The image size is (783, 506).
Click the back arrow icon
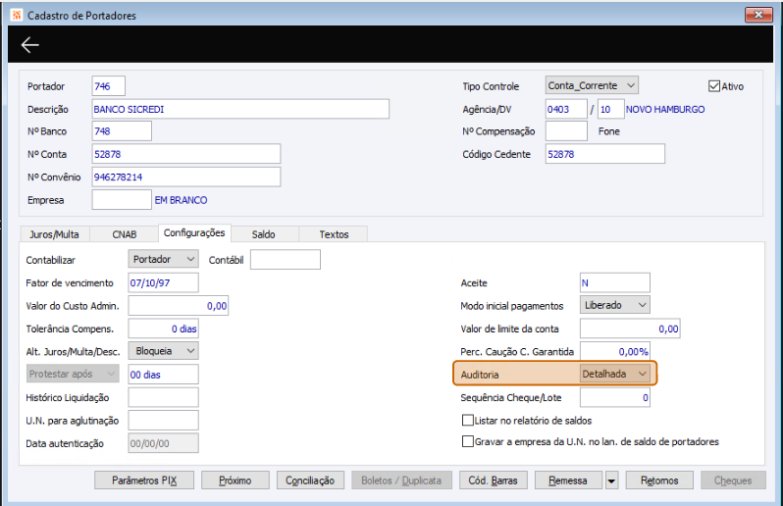pyautogui.click(x=29, y=45)
